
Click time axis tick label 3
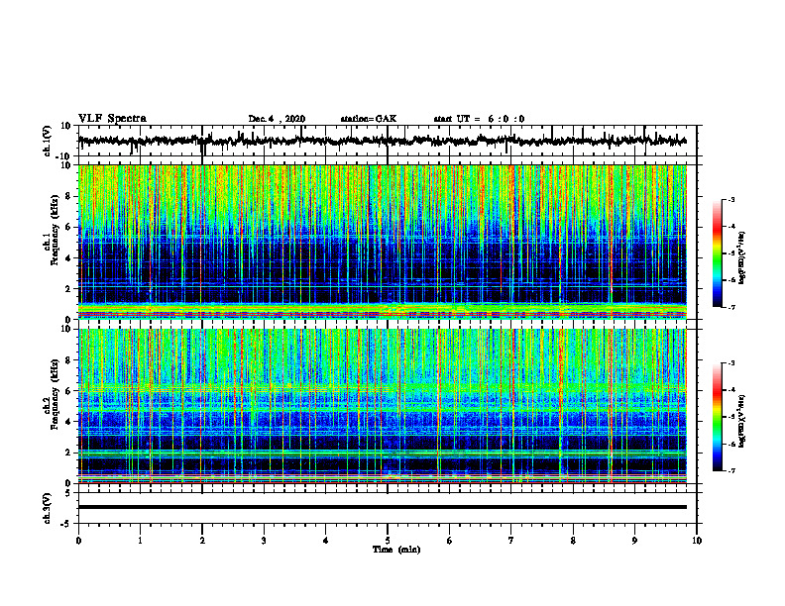tap(264, 541)
